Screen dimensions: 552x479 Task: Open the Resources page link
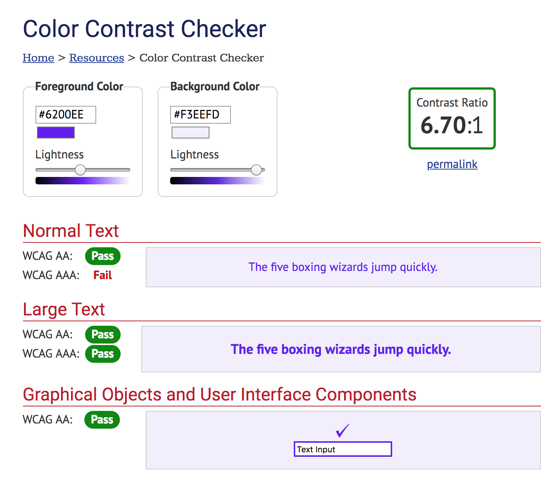[97, 58]
